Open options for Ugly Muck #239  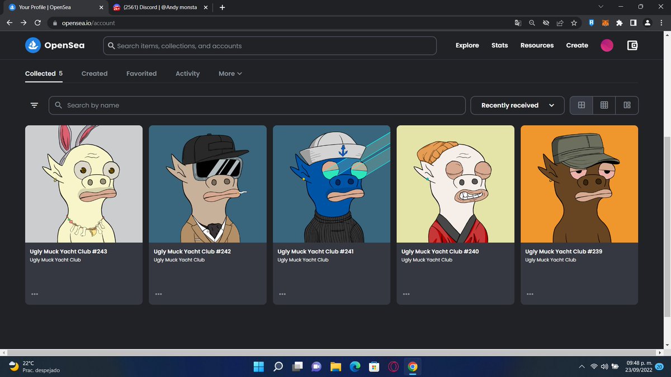tap(530, 293)
